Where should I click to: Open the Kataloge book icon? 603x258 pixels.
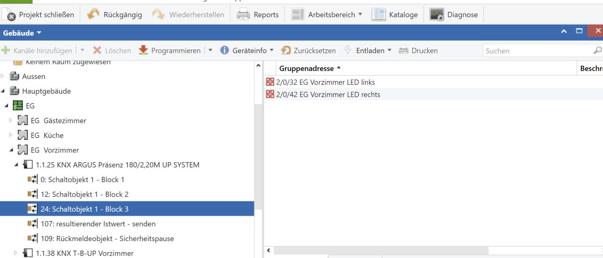tap(379, 15)
